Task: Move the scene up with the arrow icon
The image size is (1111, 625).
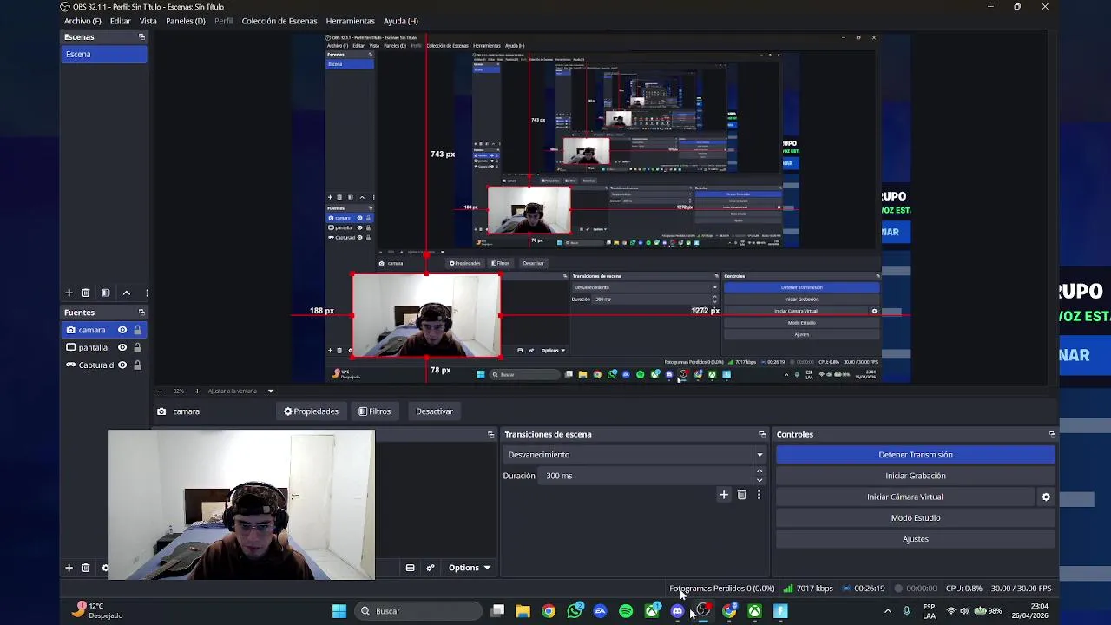Action: (126, 293)
